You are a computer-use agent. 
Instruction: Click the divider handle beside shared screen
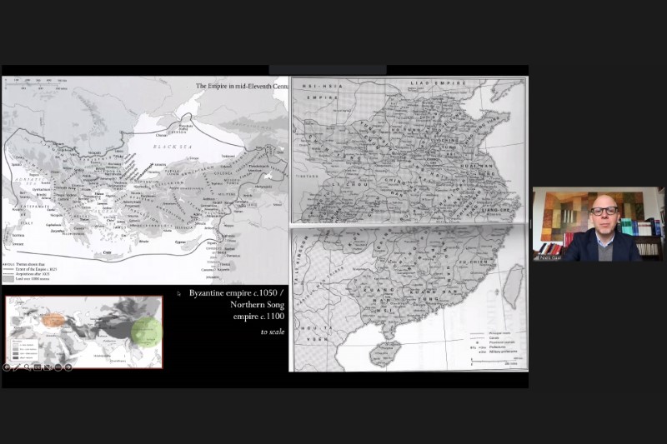[530, 225]
